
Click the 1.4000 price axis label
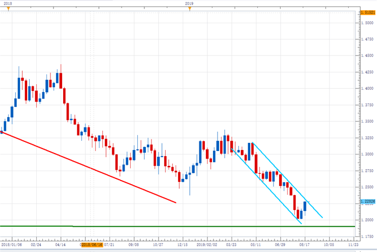tap(367, 88)
